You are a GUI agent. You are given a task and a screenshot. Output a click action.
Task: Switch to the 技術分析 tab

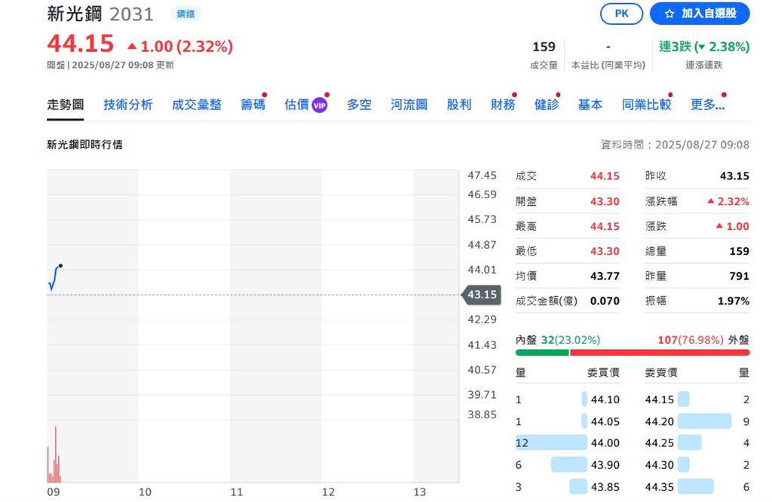[128, 105]
